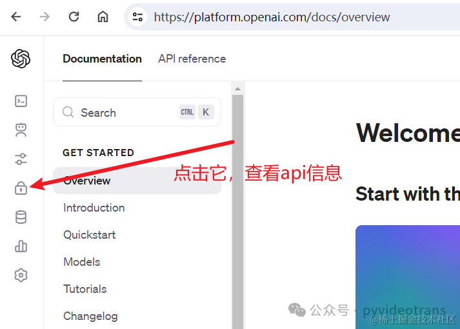The height and width of the screenshot is (329, 460).
Task: Open the browser home page icon
Action: (103, 17)
